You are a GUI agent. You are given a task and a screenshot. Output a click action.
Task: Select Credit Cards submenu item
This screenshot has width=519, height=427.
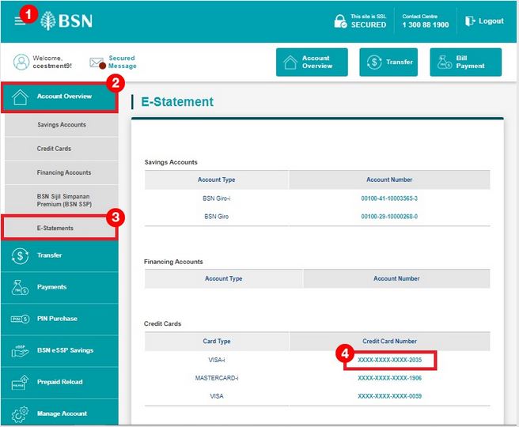(62, 149)
